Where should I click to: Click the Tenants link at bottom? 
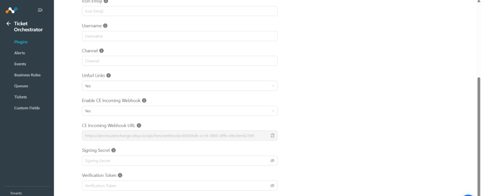pyautogui.click(x=16, y=193)
